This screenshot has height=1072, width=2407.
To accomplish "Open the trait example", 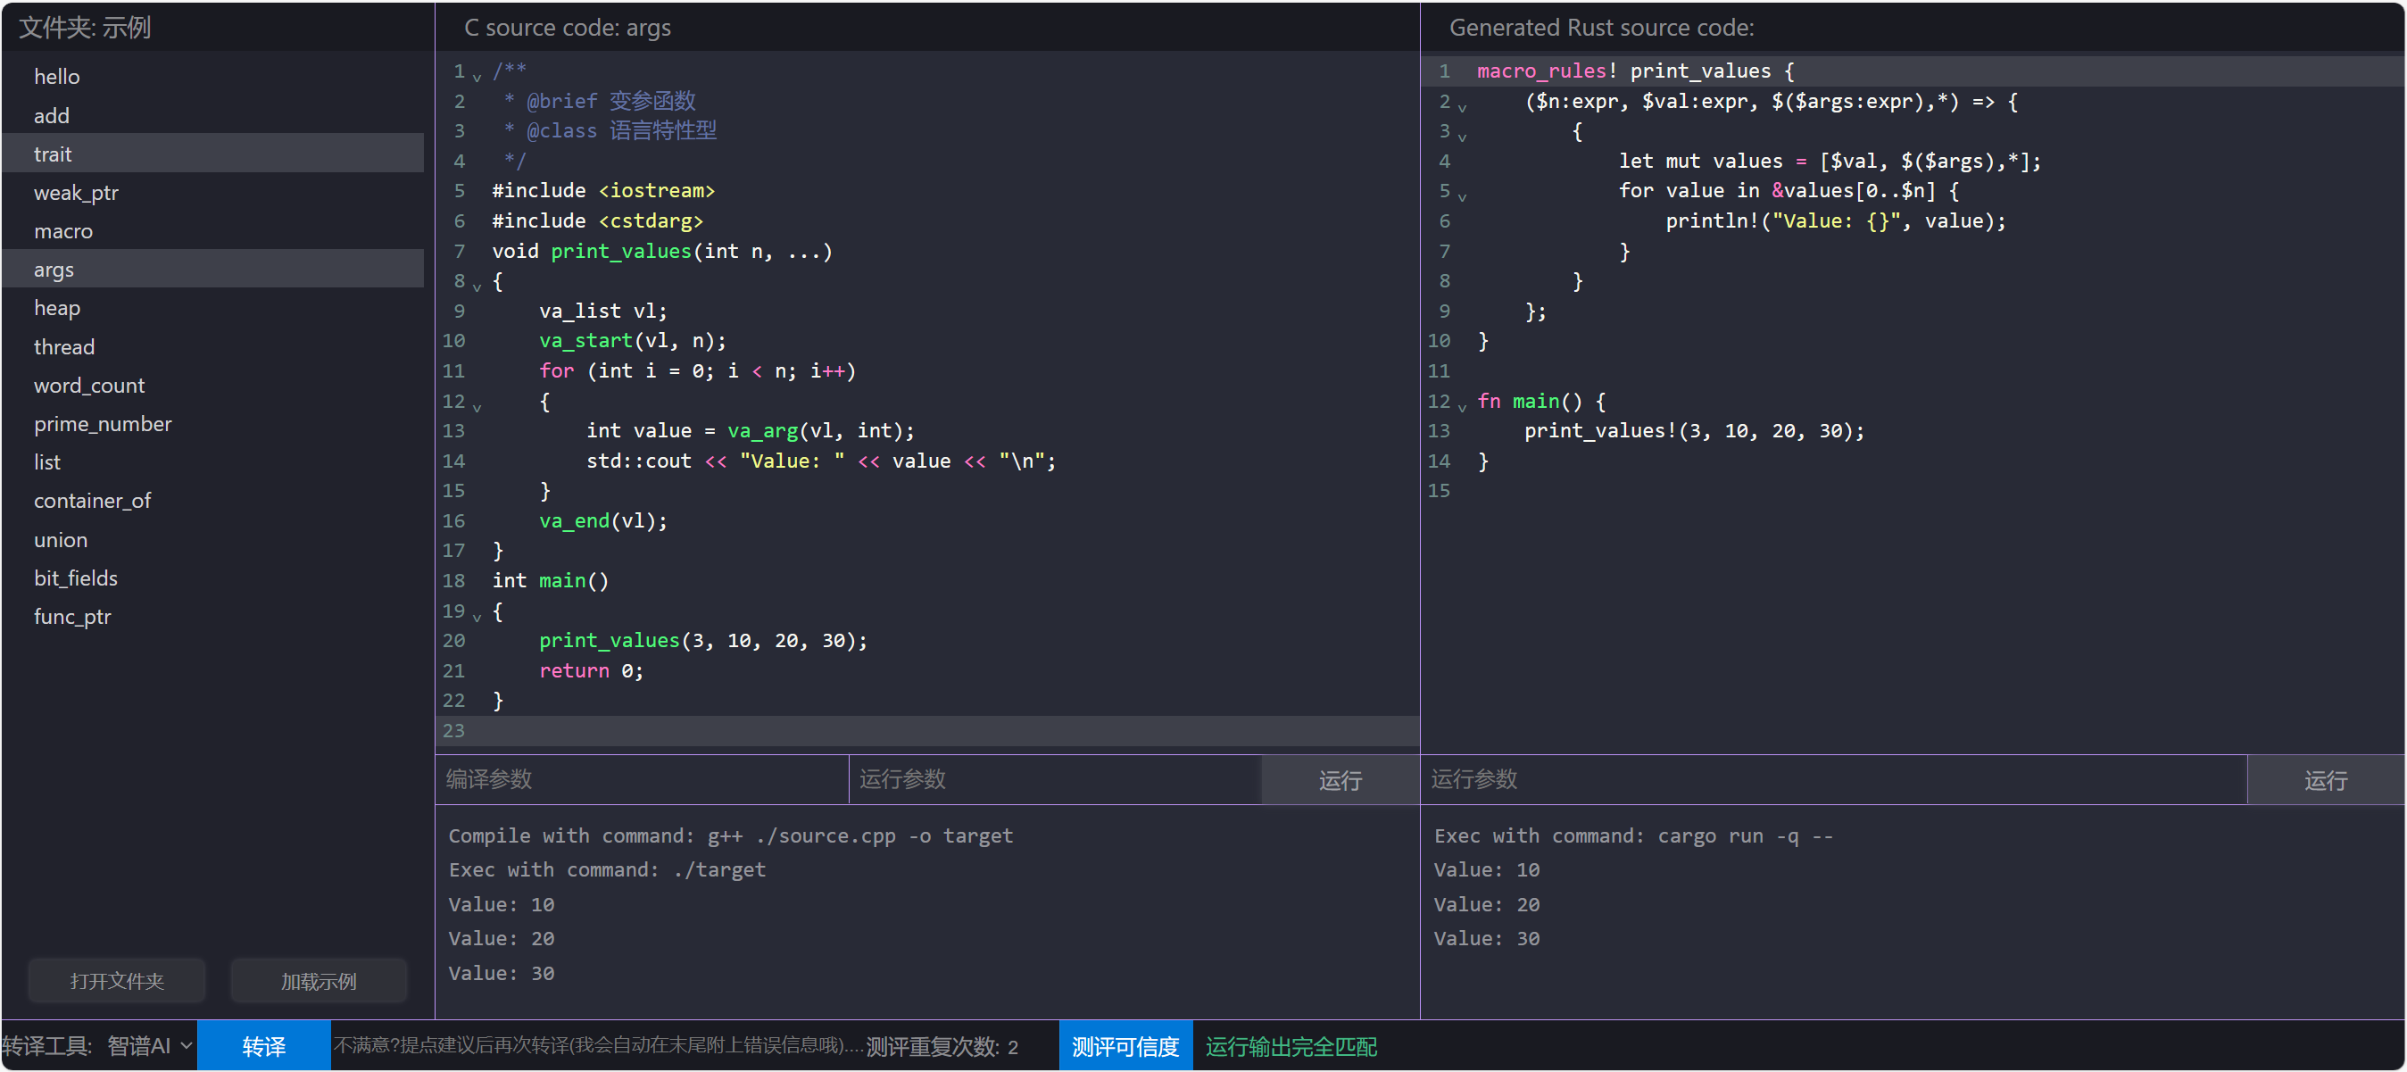I will pyautogui.click(x=213, y=154).
